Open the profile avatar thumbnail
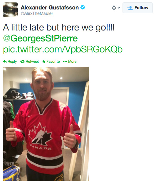154x181 pixels. tap(10, 10)
